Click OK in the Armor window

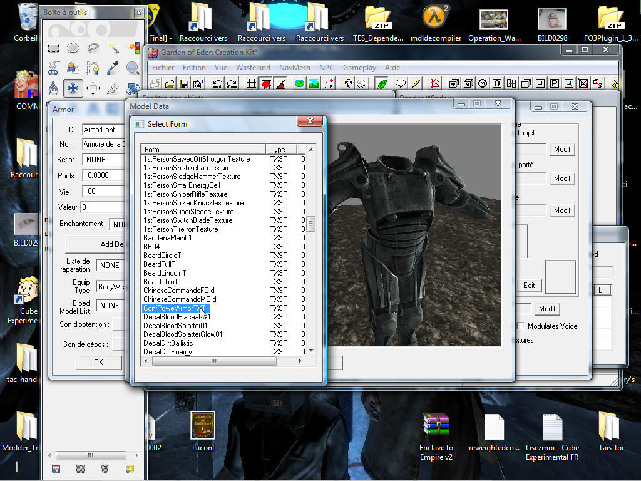click(x=98, y=363)
